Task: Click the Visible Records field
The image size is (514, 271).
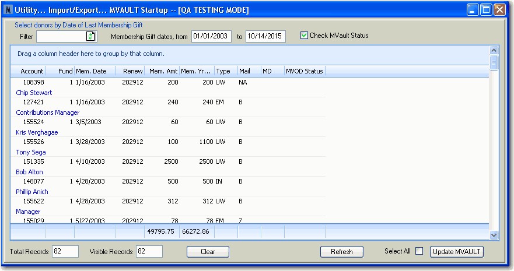Action: coord(149,251)
